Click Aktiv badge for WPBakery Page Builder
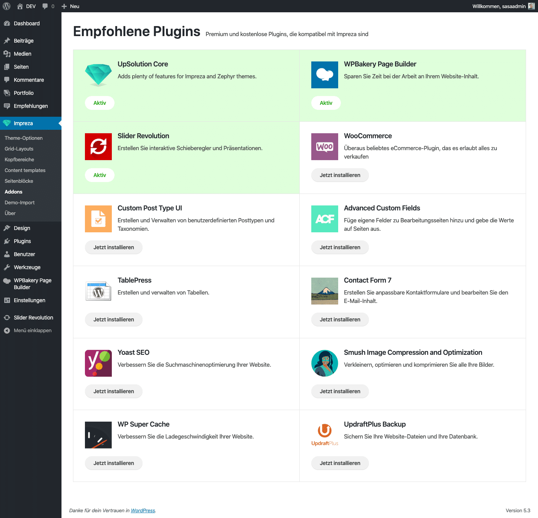Screen dimensions: 538x518 326,103
